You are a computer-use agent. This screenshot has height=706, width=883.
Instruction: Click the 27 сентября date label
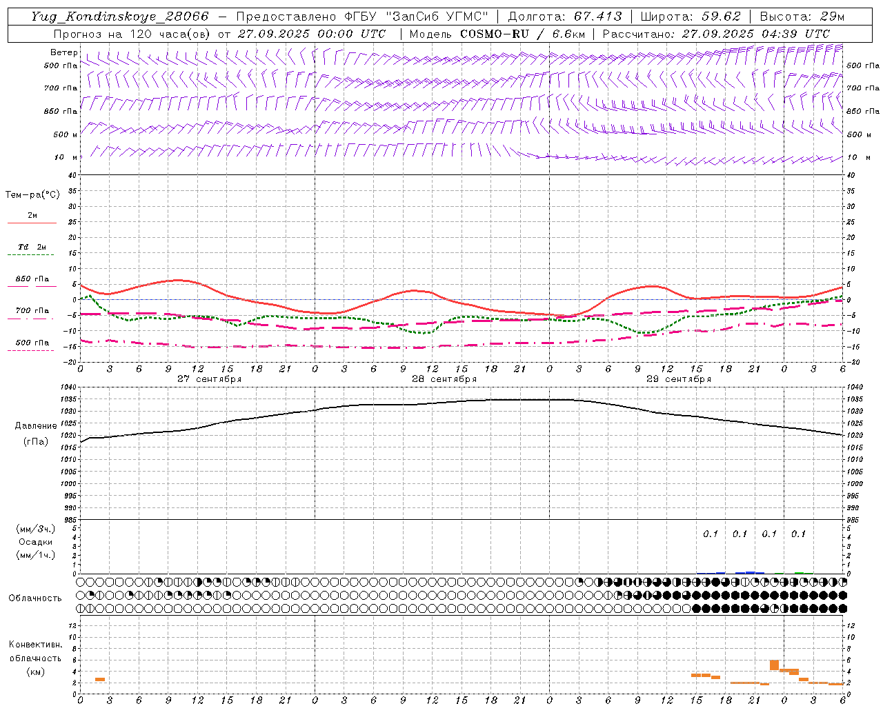click(209, 379)
